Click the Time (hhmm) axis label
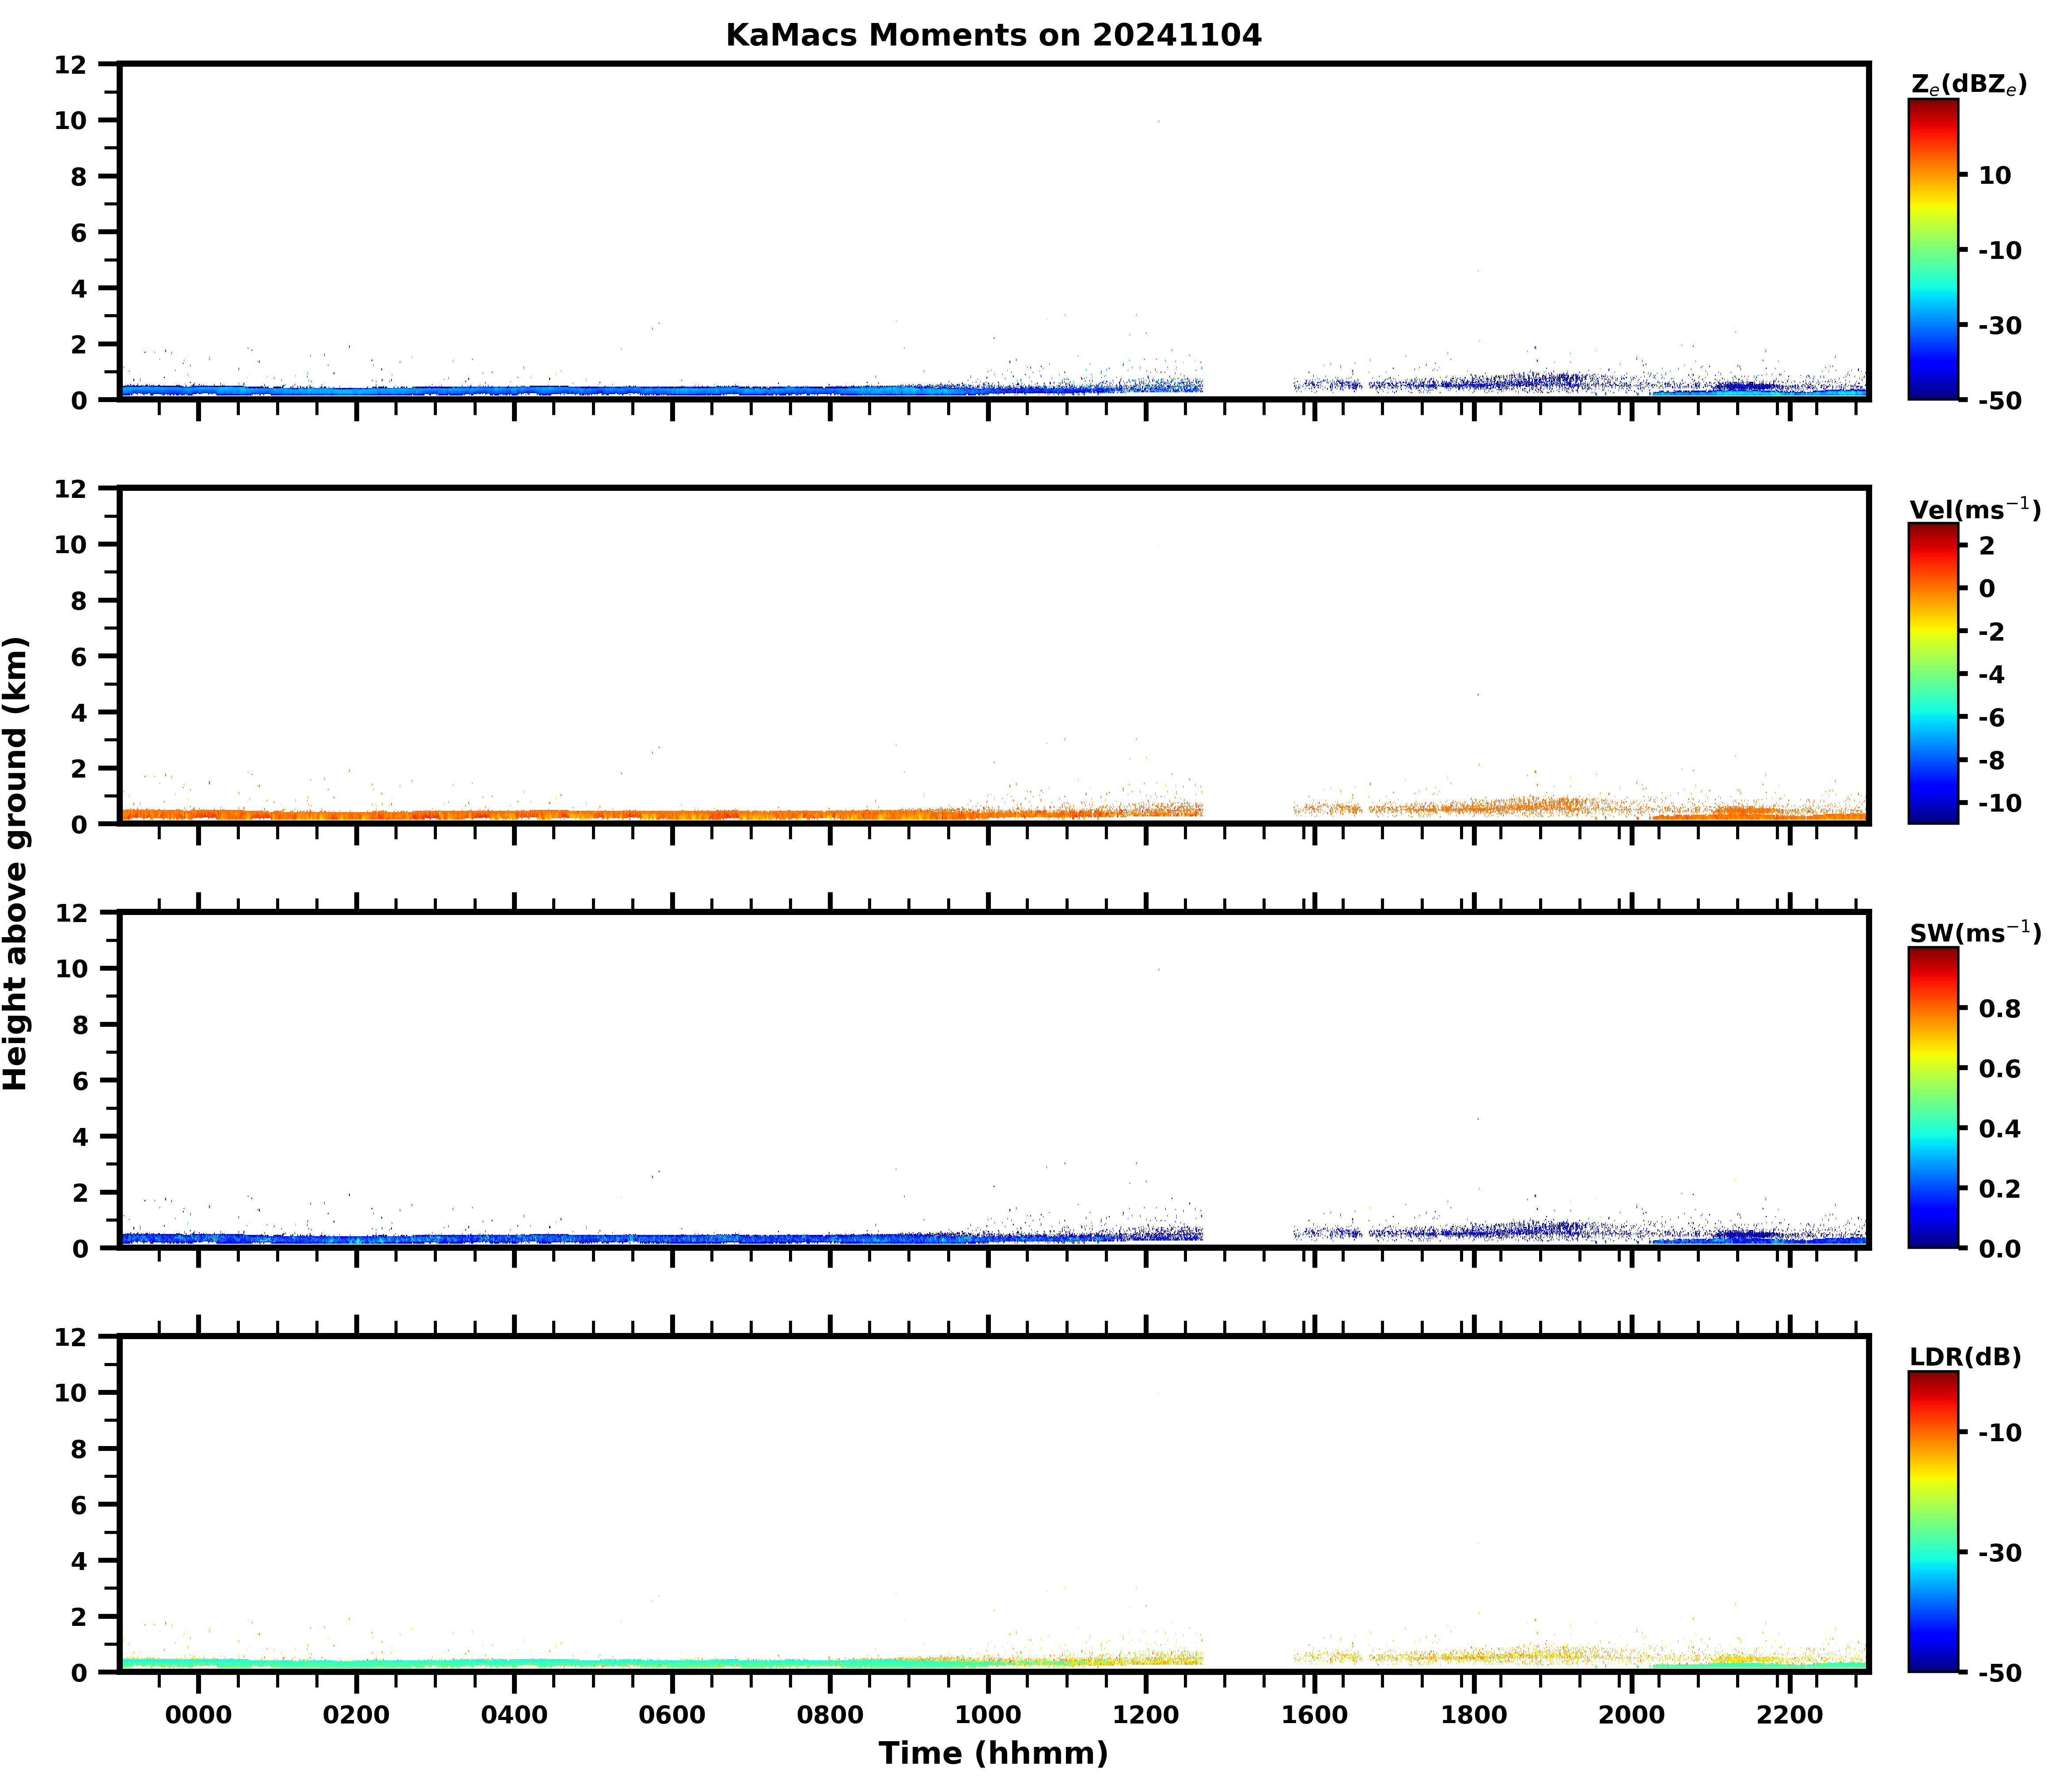 pyautogui.click(x=993, y=1753)
